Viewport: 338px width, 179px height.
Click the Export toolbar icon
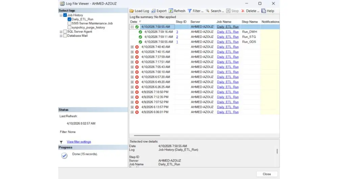[153, 11]
